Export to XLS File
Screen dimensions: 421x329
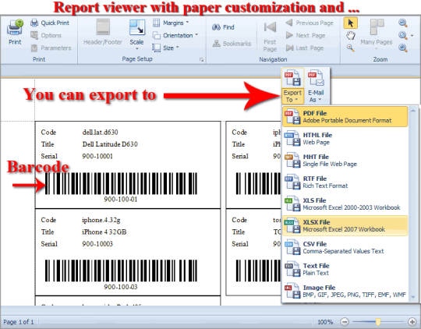(x=345, y=203)
